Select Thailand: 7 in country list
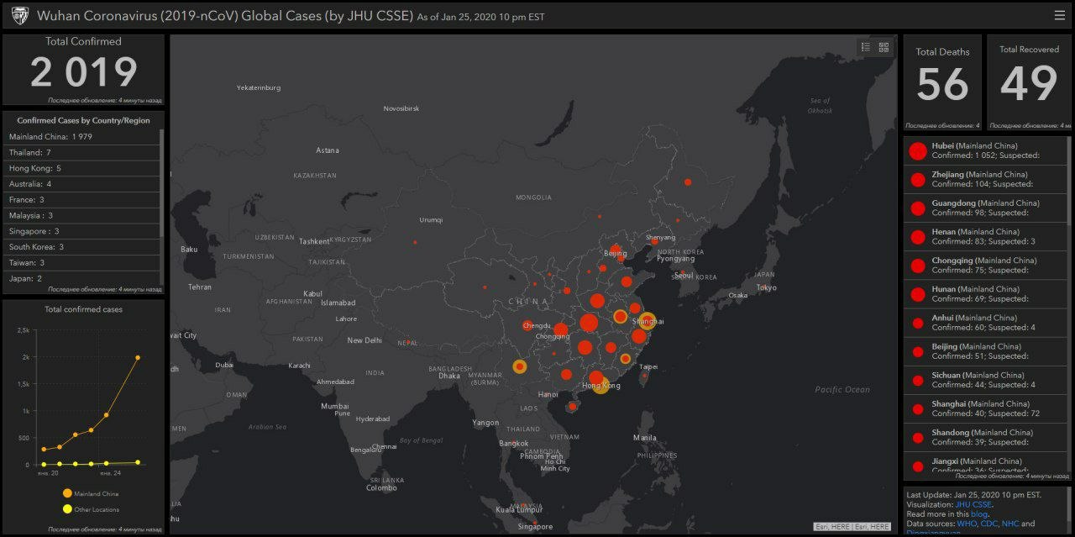The height and width of the screenshot is (537, 1075). point(81,152)
